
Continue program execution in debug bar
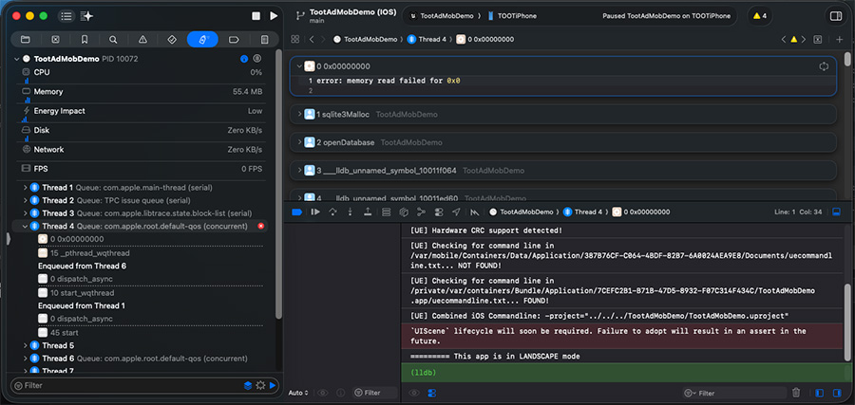click(x=315, y=212)
